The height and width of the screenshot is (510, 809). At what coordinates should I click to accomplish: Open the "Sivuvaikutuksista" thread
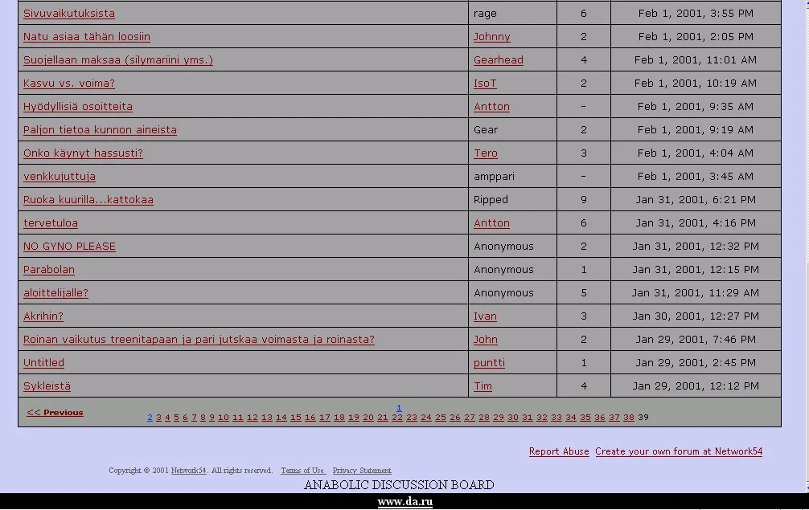[68, 14]
